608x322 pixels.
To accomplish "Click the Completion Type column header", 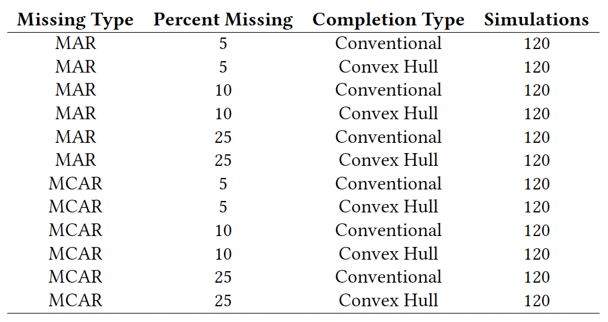I will click(388, 19).
